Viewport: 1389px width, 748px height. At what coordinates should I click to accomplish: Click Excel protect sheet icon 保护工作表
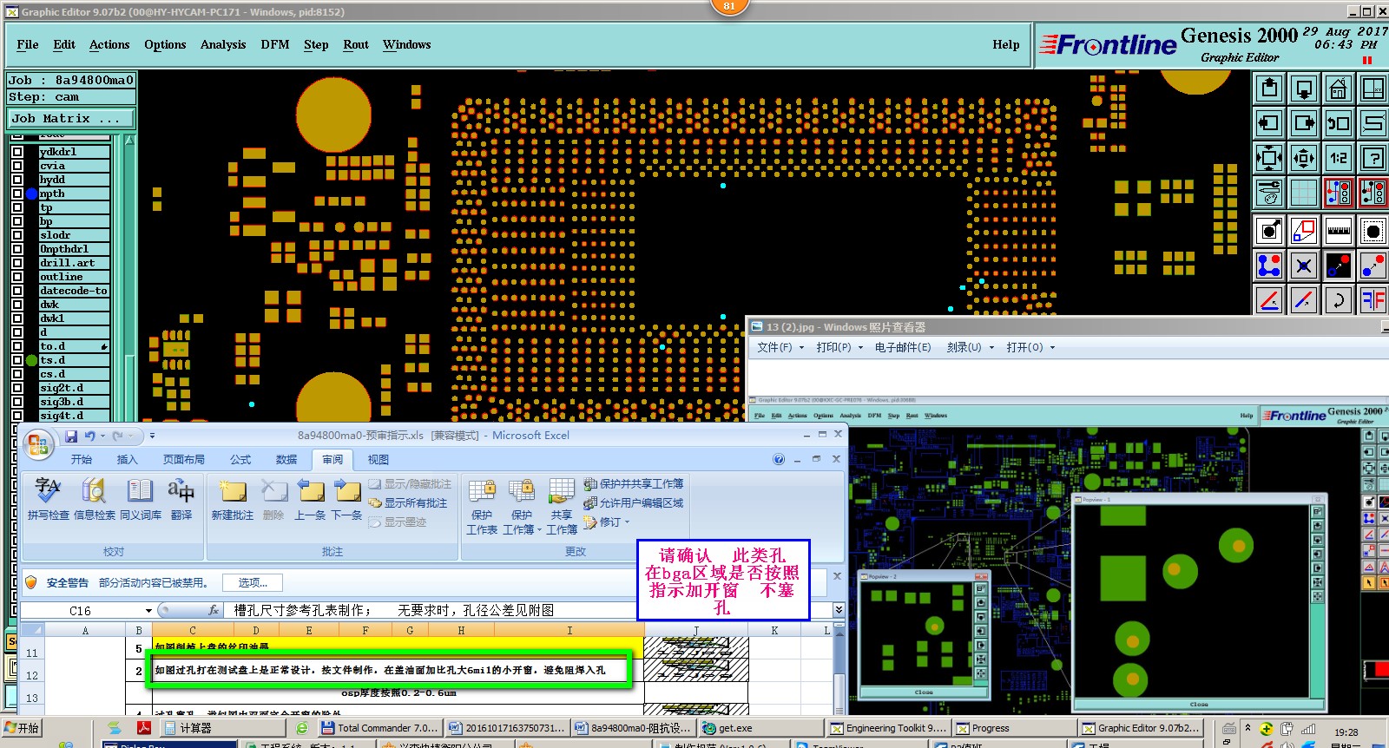pos(482,506)
